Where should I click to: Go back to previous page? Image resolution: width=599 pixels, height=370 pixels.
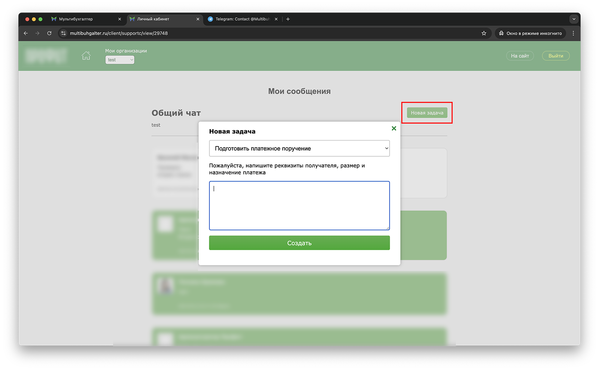pos(26,33)
